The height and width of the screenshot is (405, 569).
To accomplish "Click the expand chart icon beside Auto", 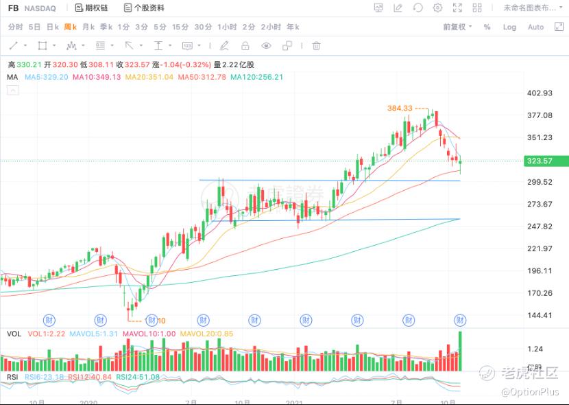I will pyautogui.click(x=559, y=27).
